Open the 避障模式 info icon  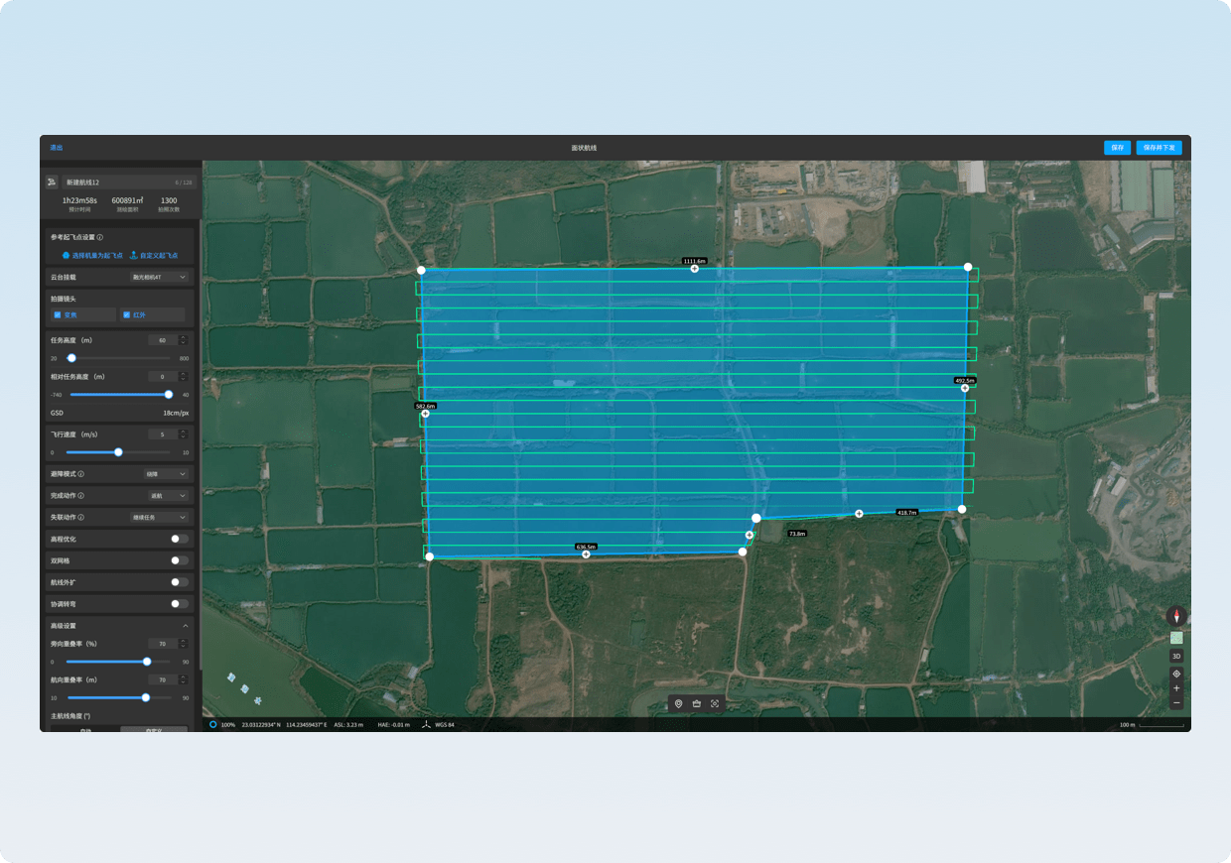[81, 474]
